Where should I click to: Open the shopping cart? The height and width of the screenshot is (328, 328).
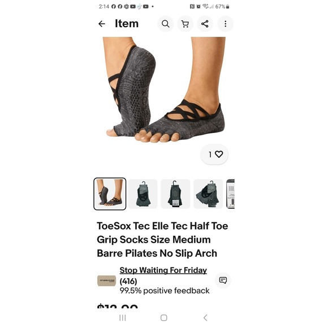tap(185, 24)
